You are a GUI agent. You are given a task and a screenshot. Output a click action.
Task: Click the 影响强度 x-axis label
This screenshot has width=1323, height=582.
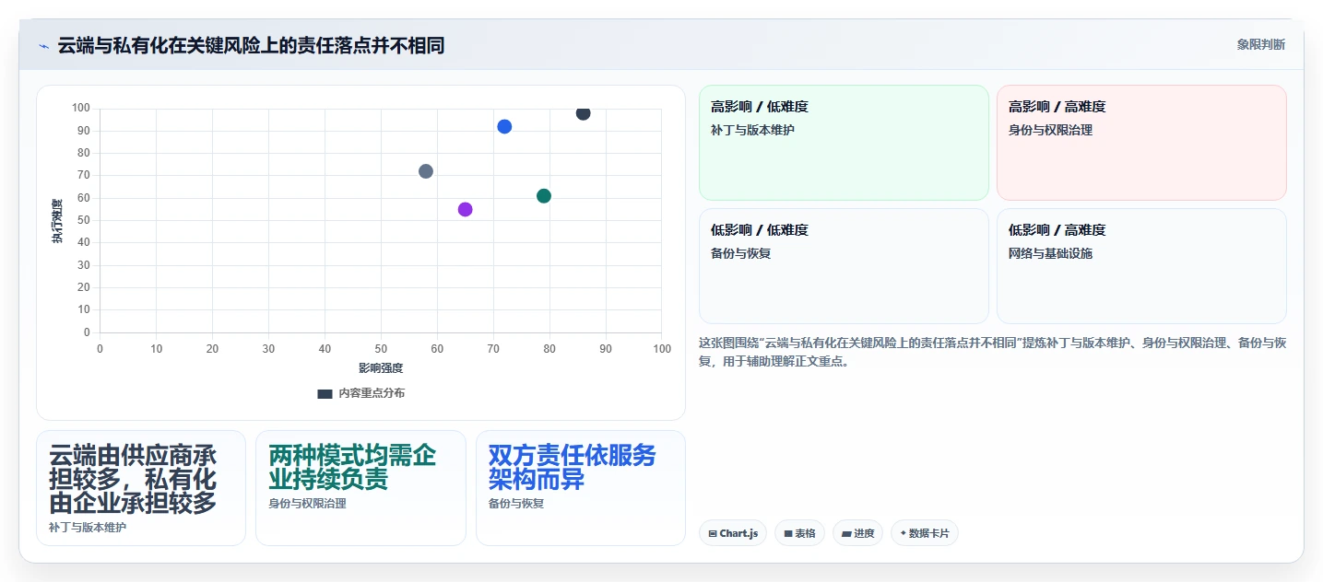(381, 368)
